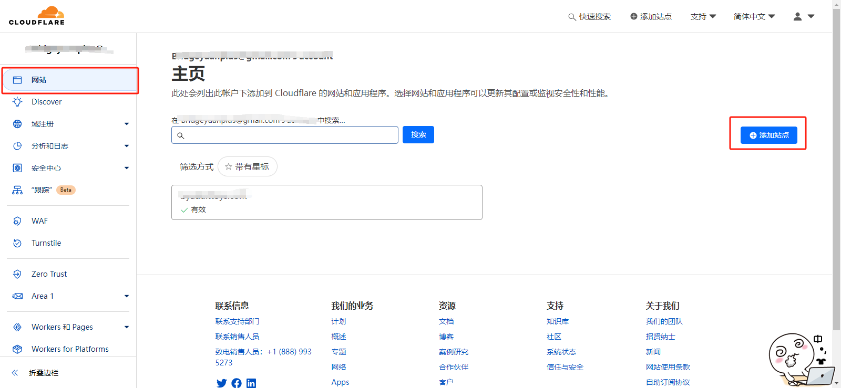Click the Turnstile icon
The height and width of the screenshot is (388, 841).
click(x=17, y=243)
